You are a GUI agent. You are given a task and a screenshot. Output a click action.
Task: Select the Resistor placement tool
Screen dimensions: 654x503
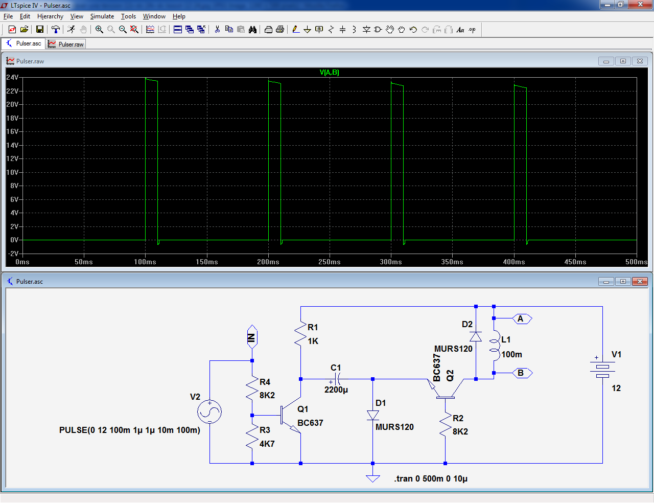(x=331, y=30)
